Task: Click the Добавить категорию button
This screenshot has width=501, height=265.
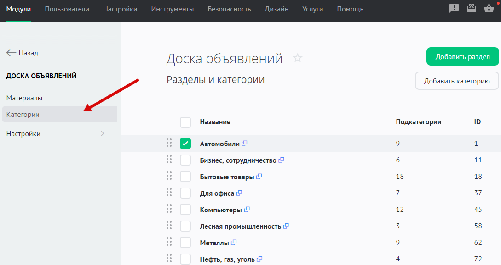Action: [456, 81]
